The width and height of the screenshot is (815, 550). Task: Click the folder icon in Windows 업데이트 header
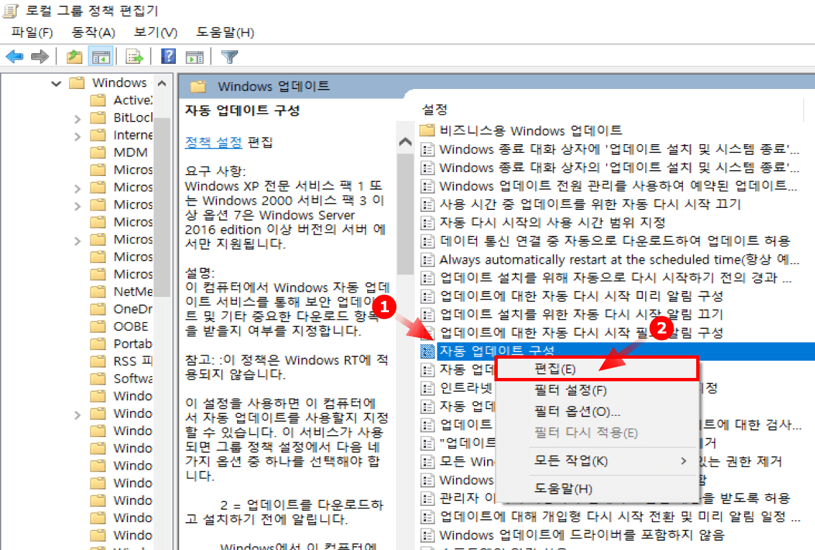click(x=198, y=86)
